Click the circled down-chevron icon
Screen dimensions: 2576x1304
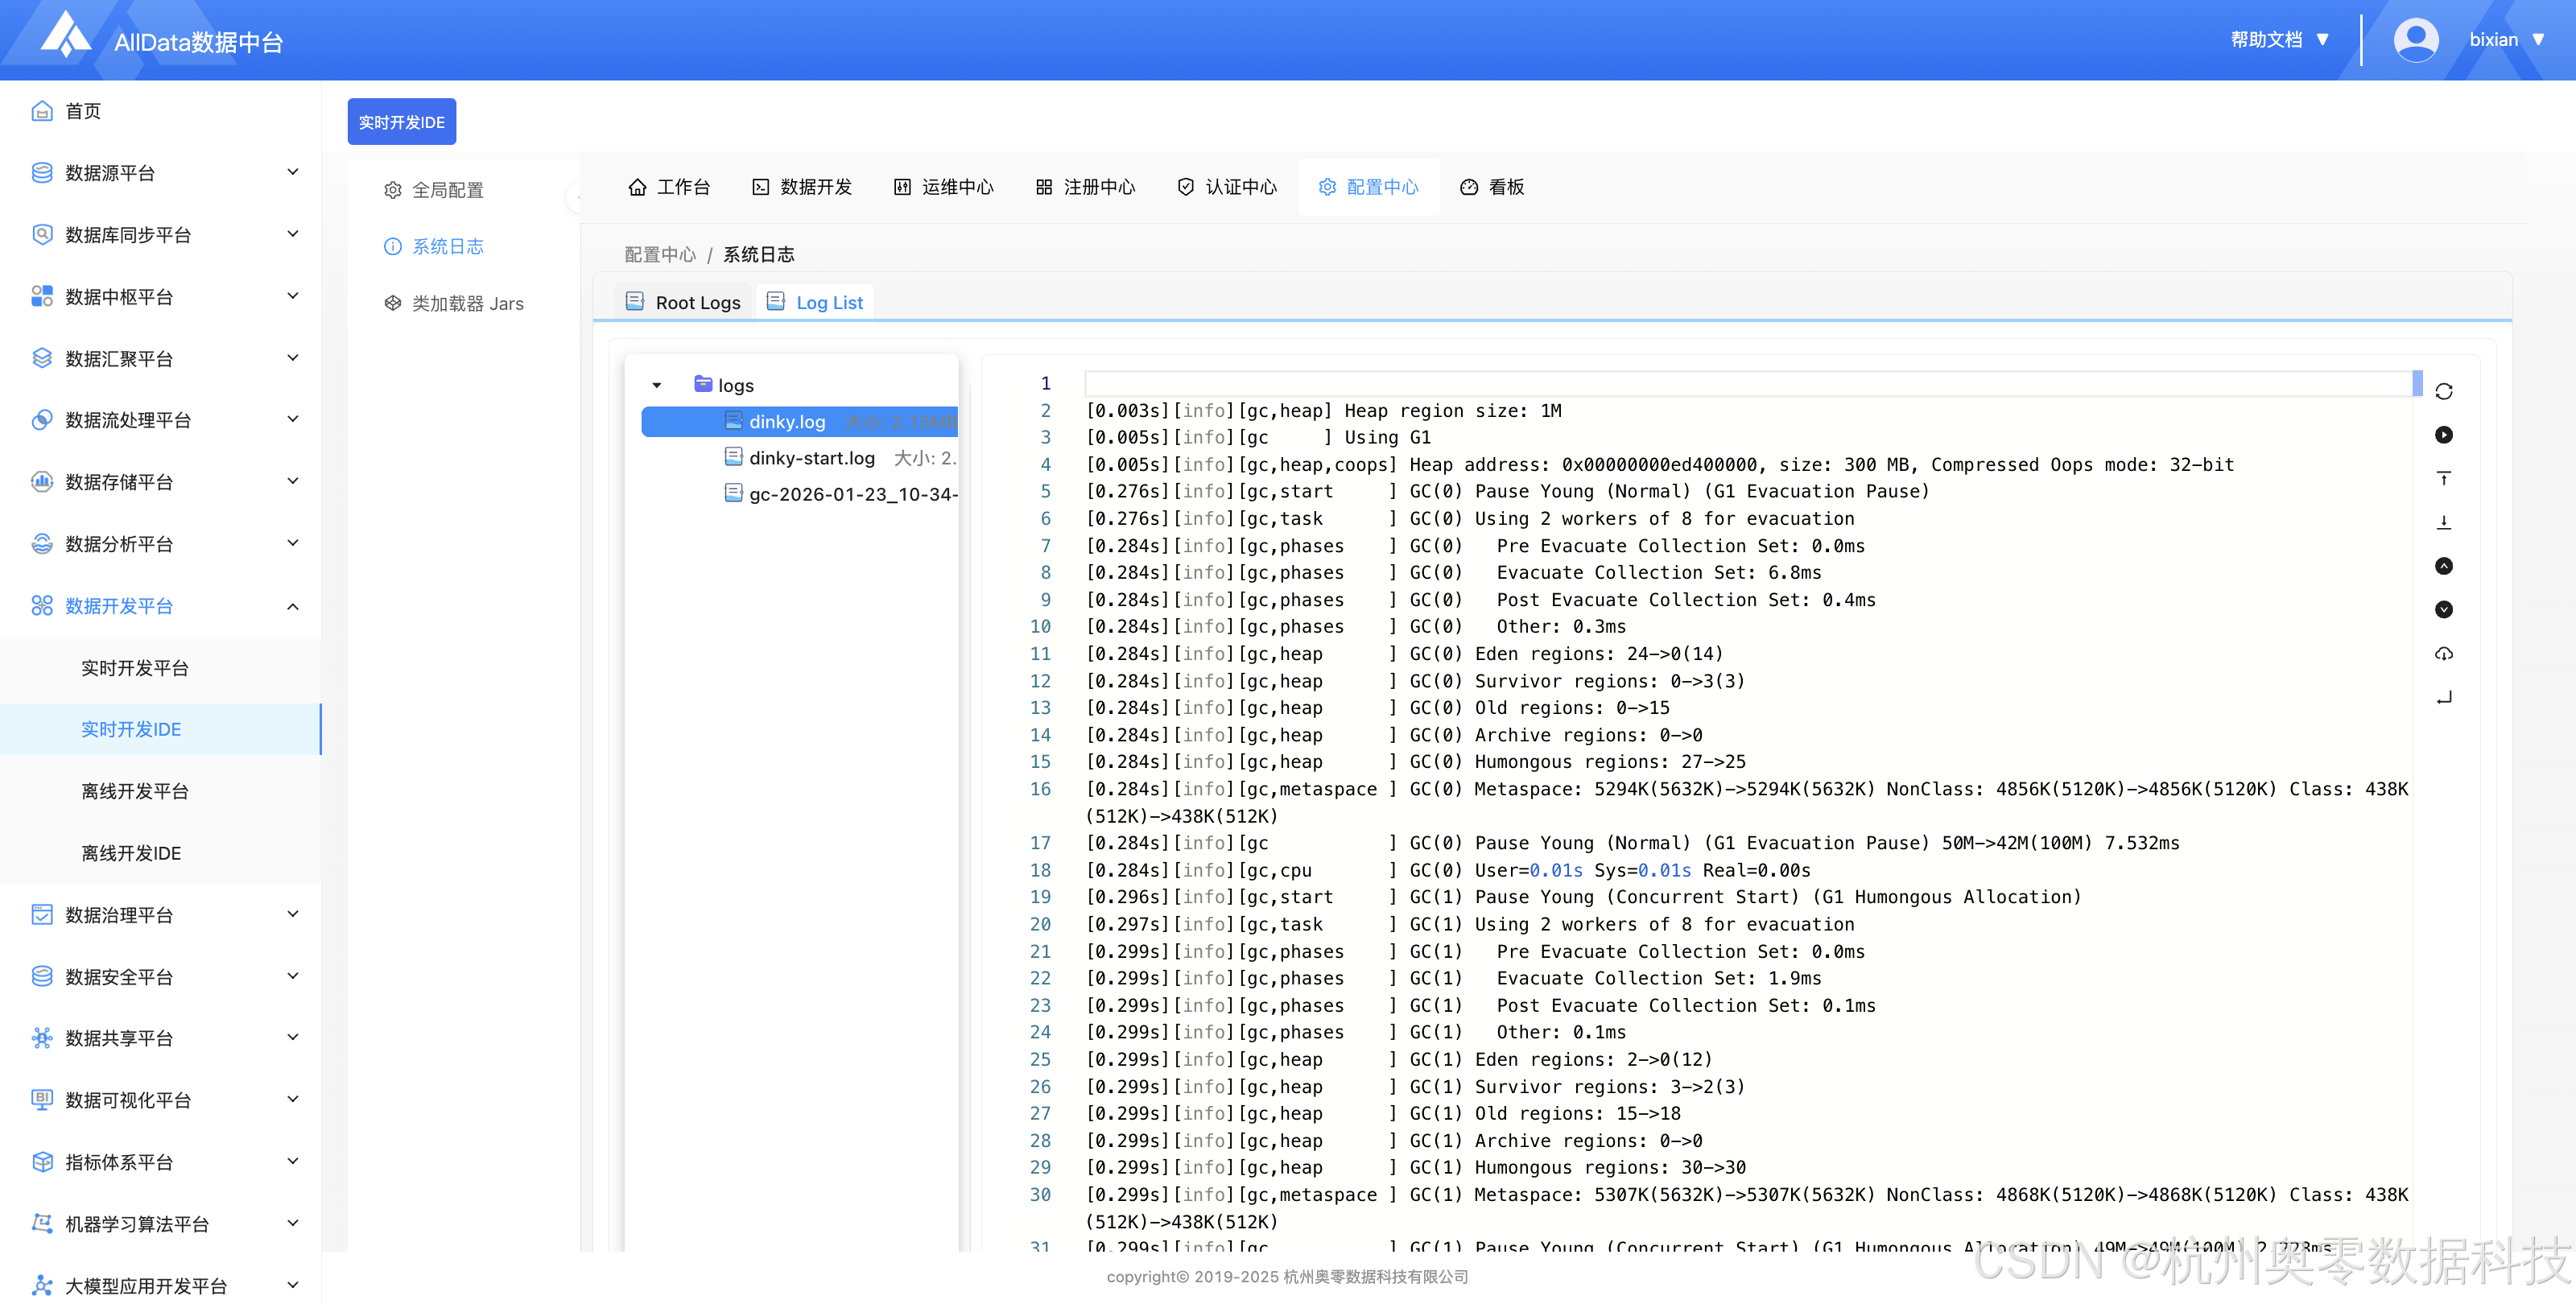coord(2443,609)
